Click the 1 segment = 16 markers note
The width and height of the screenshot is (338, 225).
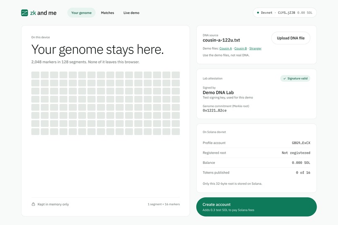tap(164, 204)
